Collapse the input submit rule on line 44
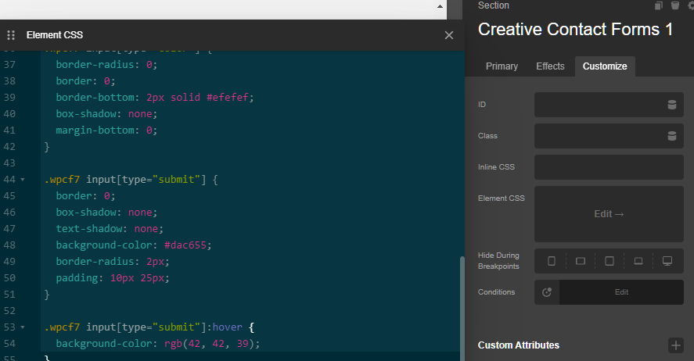Viewport: 694px width, 361px height. [x=23, y=180]
